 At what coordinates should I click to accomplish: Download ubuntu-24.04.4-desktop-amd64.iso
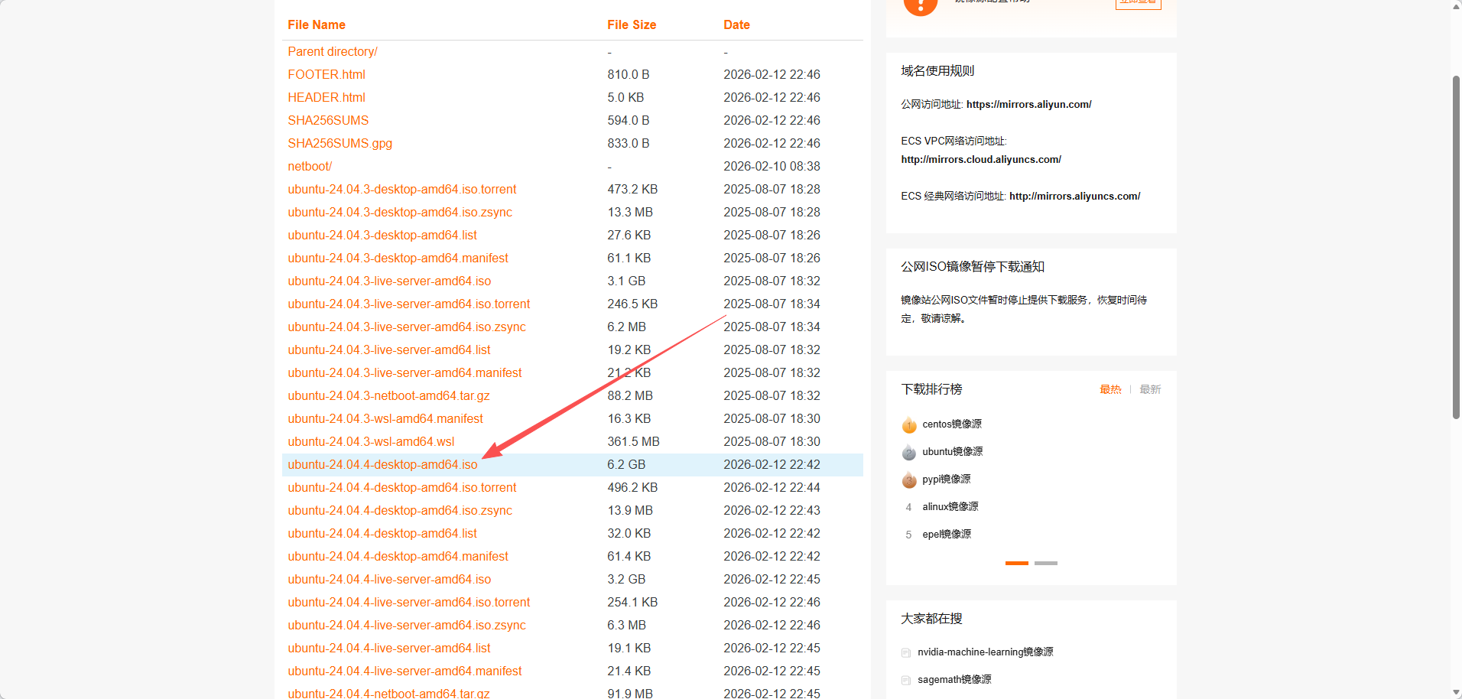[382, 464]
